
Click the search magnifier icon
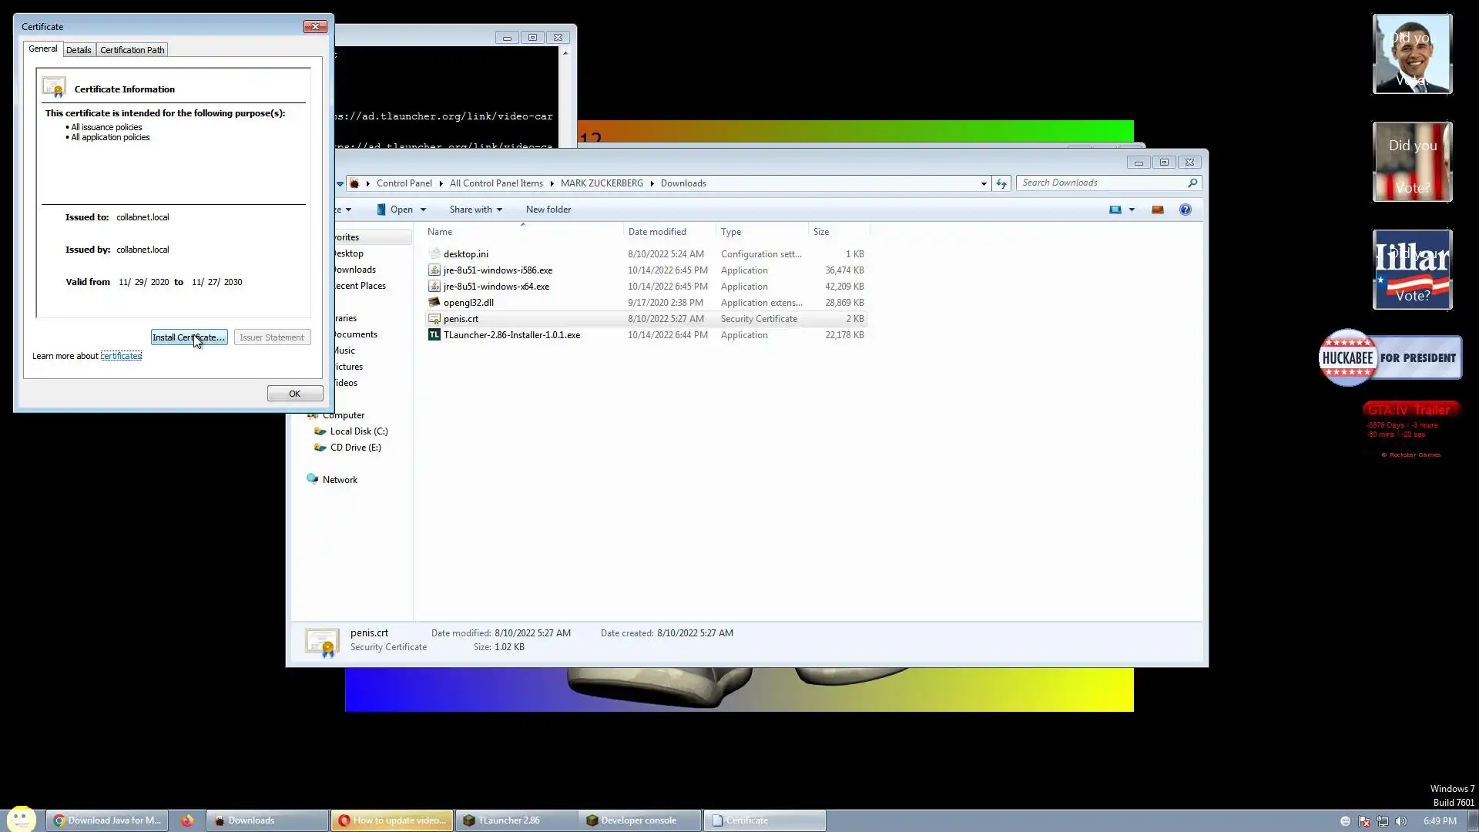(1192, 183)
